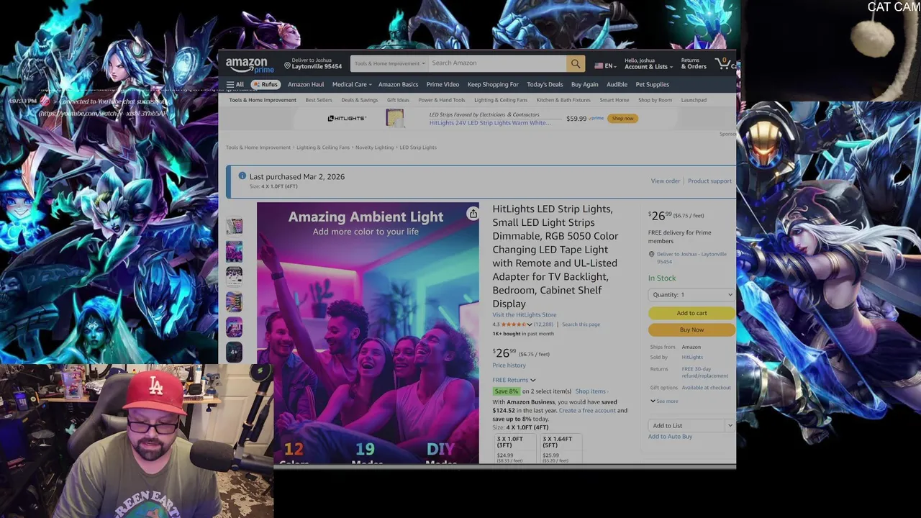Select the fifth product thumbnail image
The image size is (921, 518).
pos(234,327)
